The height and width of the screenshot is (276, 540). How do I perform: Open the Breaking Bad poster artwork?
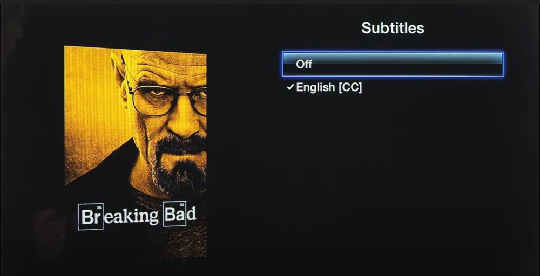click(136, 151)
